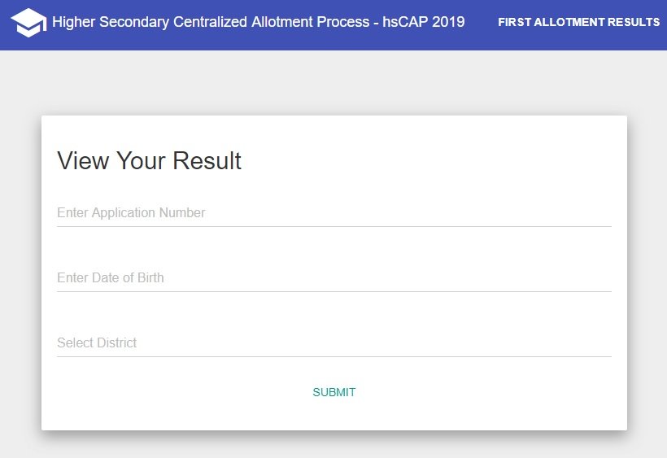Click the underline below Date of Birth
This screenshot has width=667, height=458.
click(x=334, y=291)
